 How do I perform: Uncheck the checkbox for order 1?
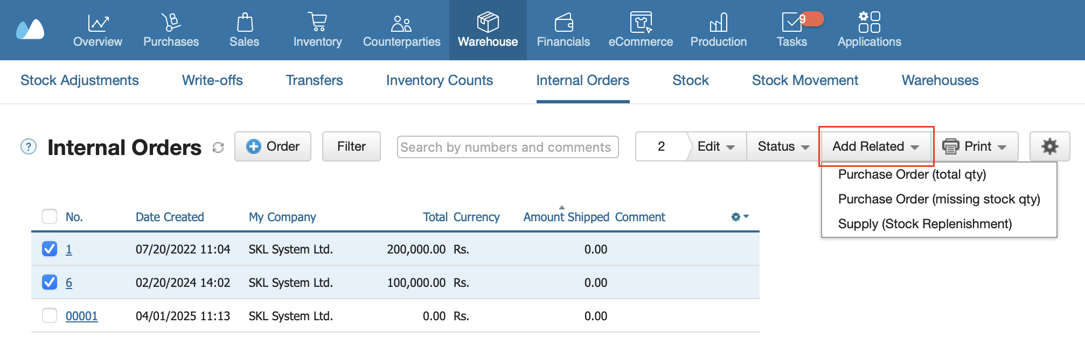tap(50, 249)
